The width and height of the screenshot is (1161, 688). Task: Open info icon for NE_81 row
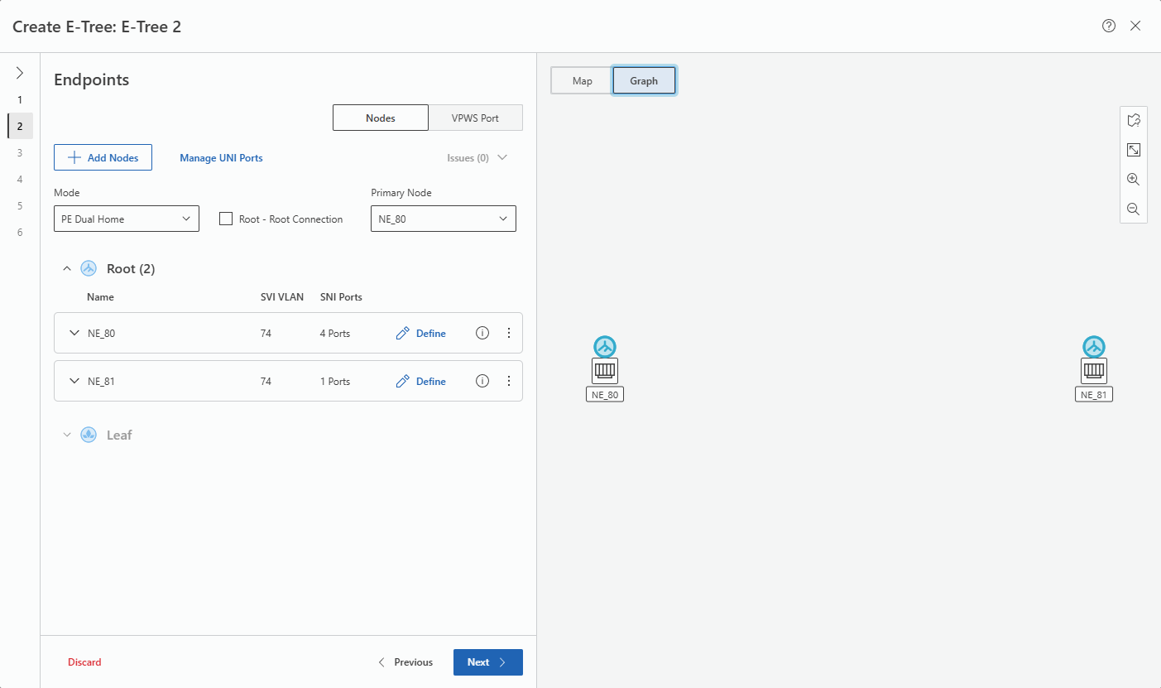[x=482, y=381]
